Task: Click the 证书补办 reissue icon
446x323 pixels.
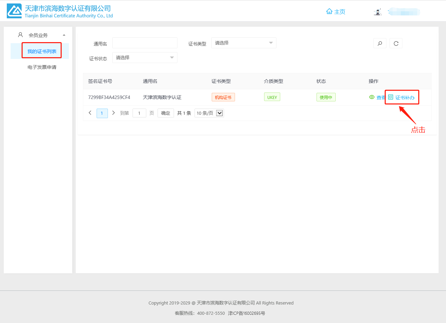Action: pos(391,97)
